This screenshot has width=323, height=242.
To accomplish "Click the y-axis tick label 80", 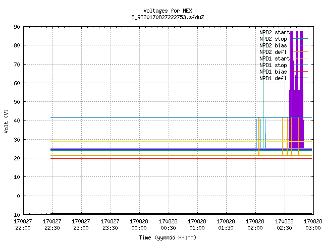I will point(17,45).
